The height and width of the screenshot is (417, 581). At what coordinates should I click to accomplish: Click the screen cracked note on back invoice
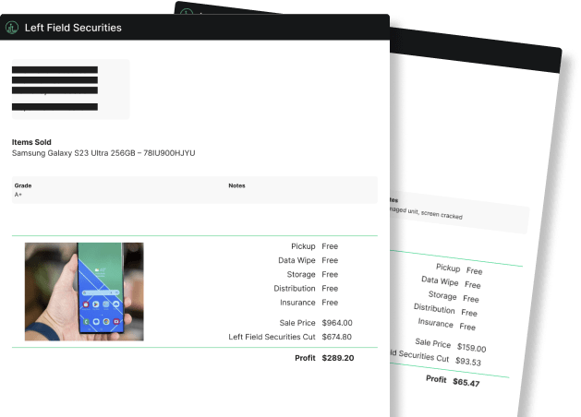coord(430,216)
